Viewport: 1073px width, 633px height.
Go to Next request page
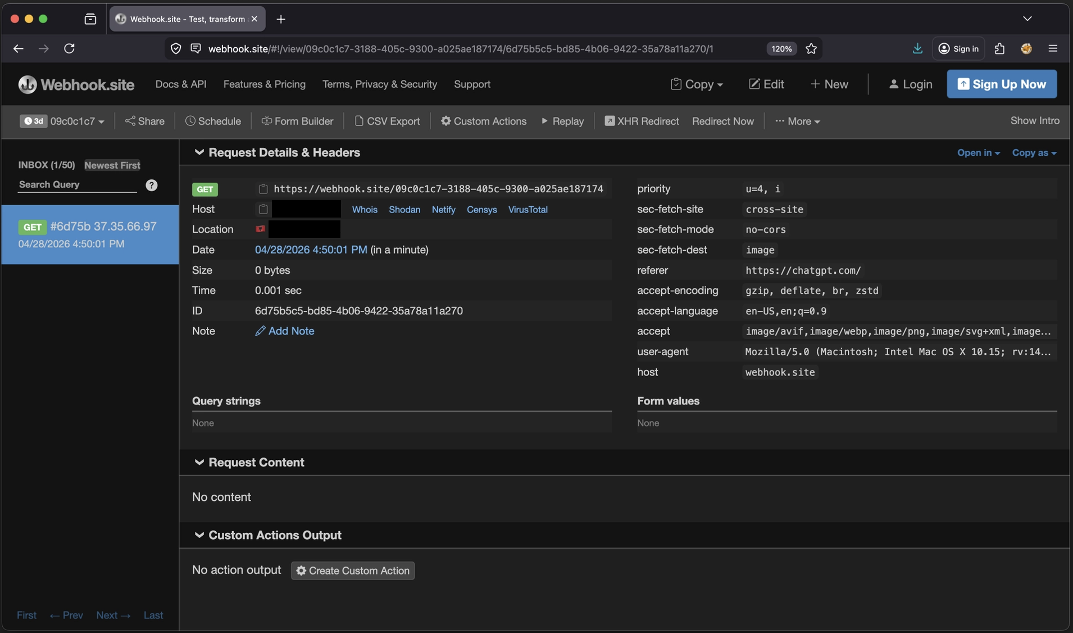click(113, 616)
